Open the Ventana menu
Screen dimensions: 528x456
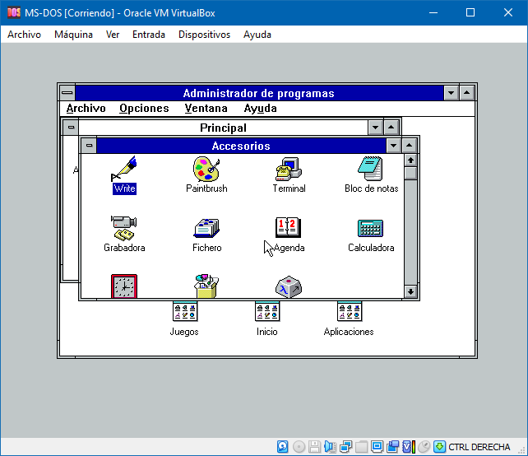point(206,108)
